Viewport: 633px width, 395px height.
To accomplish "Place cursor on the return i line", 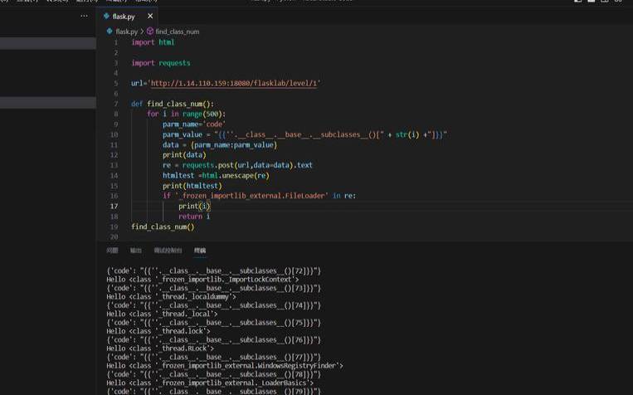I will tap(194, 217).
